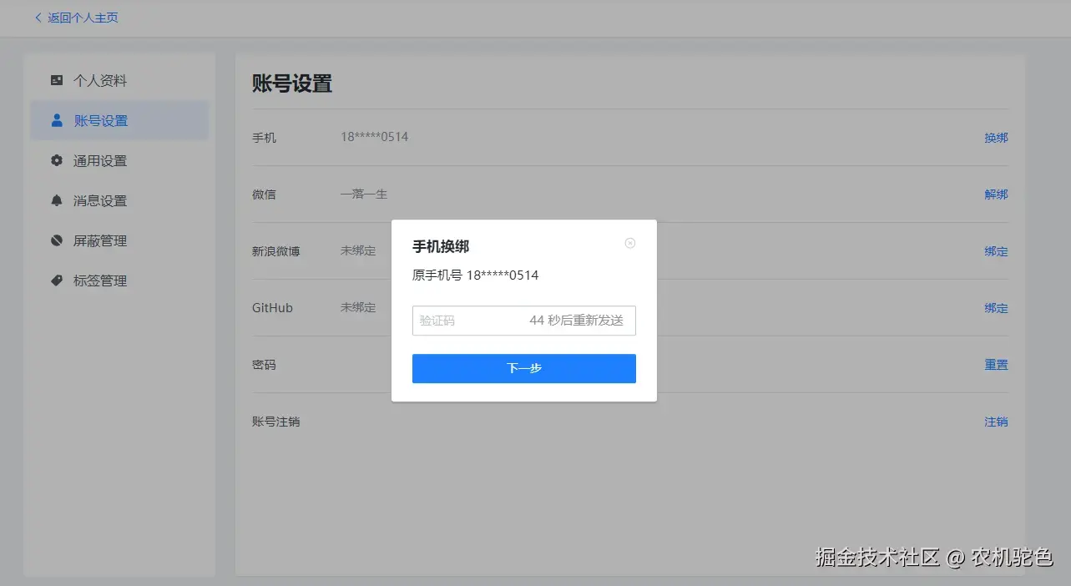1071x586 pixels.
Task: Click the 账号设置 person icon
Action: point(57,121)
